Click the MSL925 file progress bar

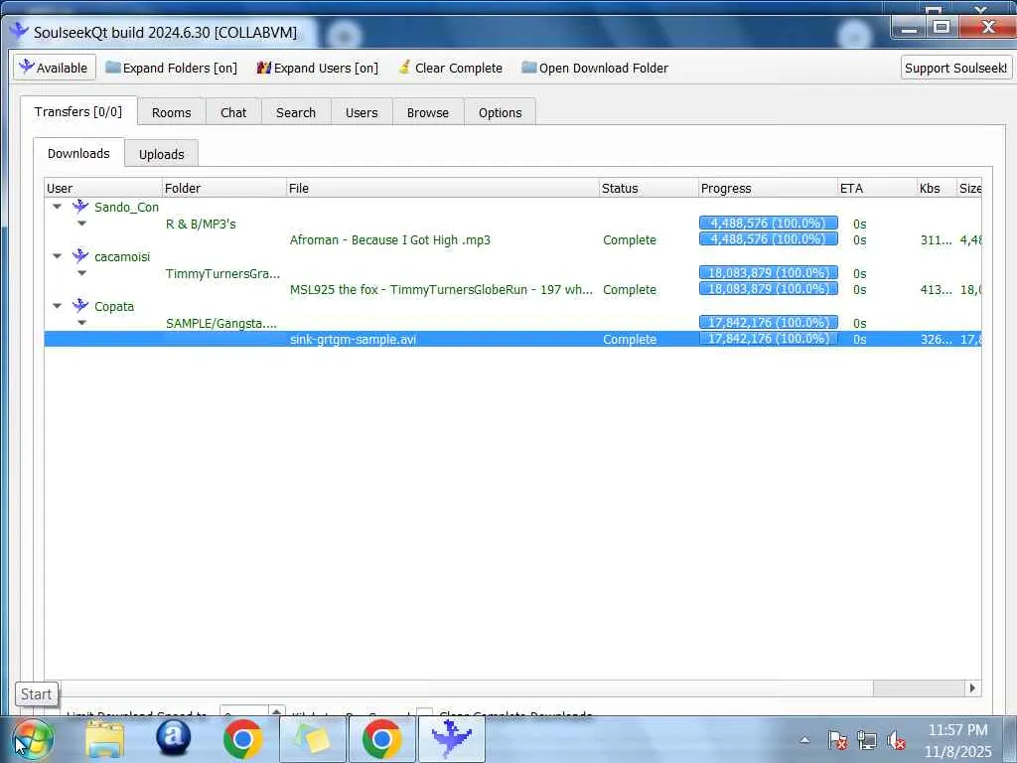click(x=769, y=289)
